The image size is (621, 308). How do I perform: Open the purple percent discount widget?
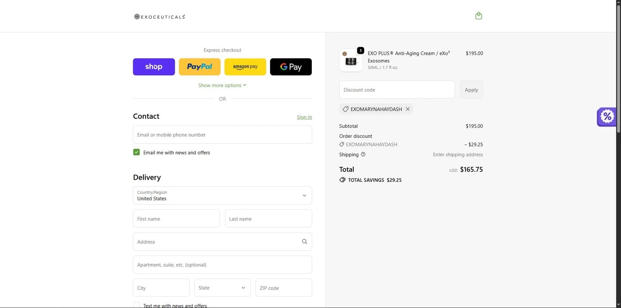[x=607, y=117]
